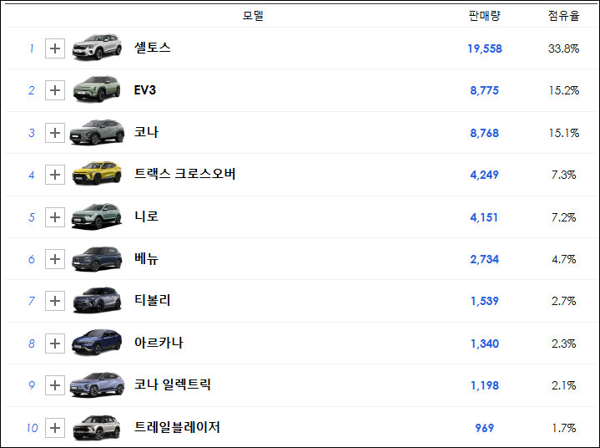Click the 2.1% share value
Viewport: 600px width, 448px height.
tap(563, 385)
